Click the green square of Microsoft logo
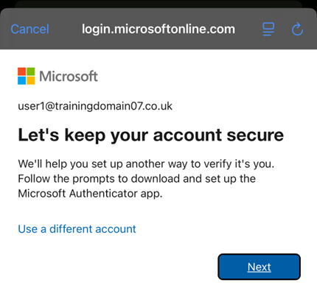Screen dimensions: 317x294 tap(31, 71)
